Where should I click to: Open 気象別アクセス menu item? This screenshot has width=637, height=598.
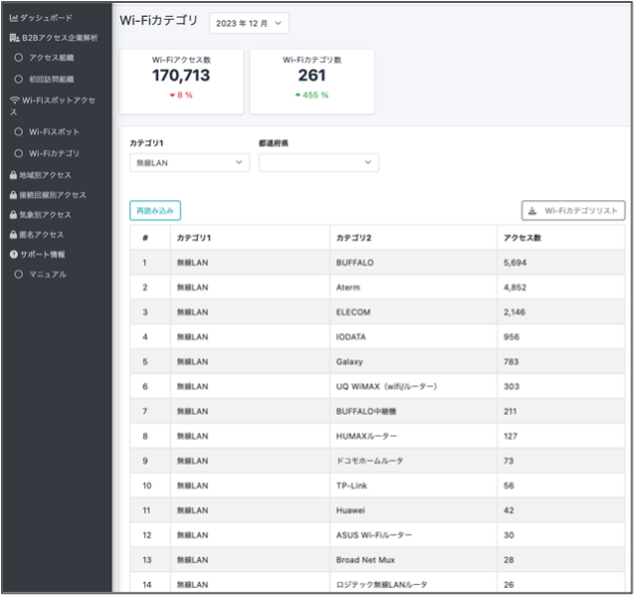tap(41, 215)
